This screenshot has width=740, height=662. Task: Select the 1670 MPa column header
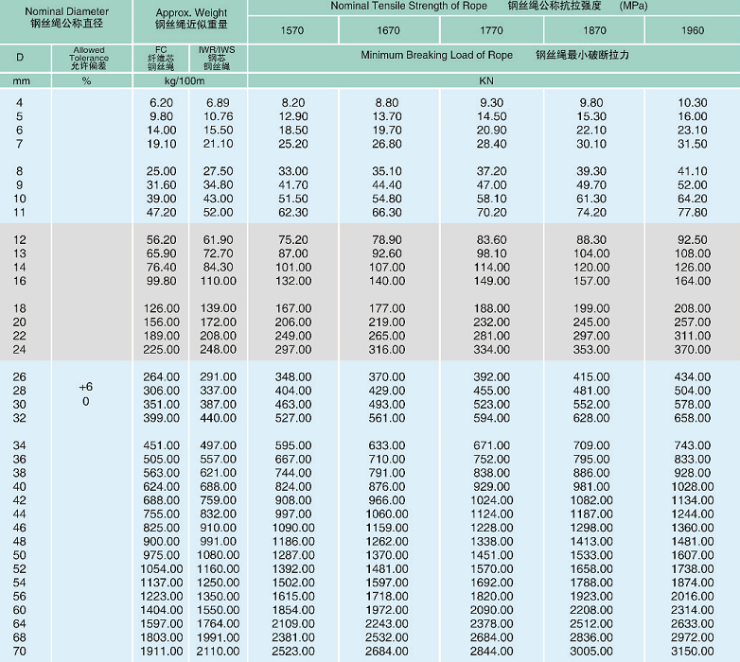click(x=388, y=30)
